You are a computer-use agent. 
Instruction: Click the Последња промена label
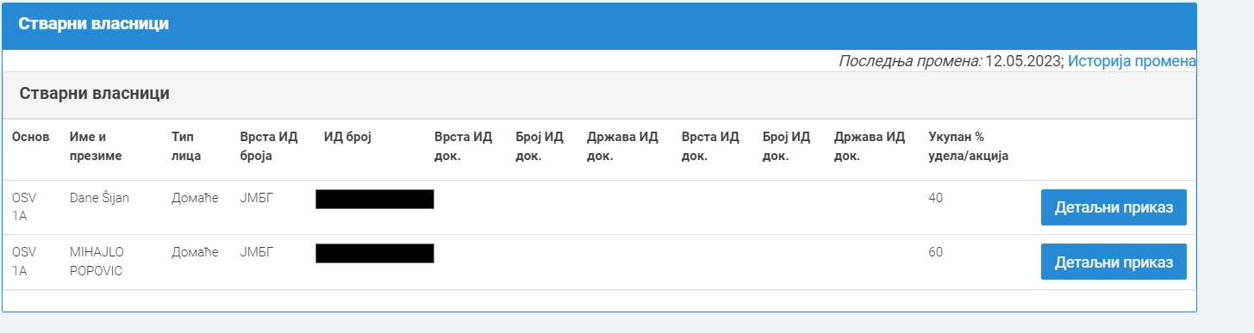910,61
